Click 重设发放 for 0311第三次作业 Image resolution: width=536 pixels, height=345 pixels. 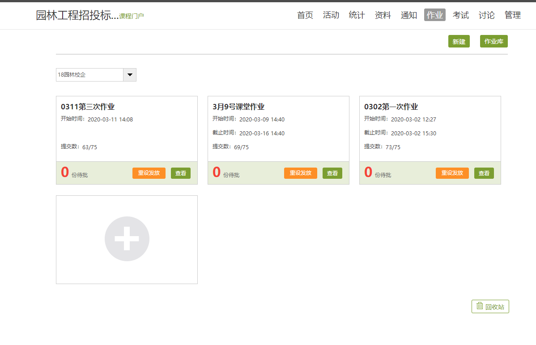[149, 173]
